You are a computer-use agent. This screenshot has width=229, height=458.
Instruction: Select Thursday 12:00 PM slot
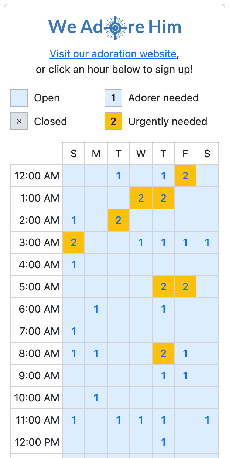[163, 442]
